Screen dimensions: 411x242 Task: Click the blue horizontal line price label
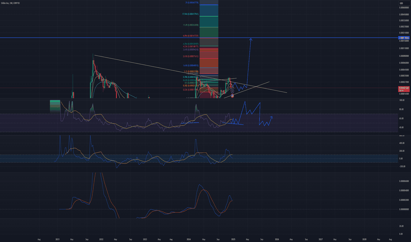(404, 38)
